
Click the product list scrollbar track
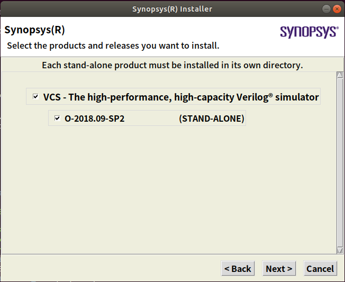pos(340,159)
